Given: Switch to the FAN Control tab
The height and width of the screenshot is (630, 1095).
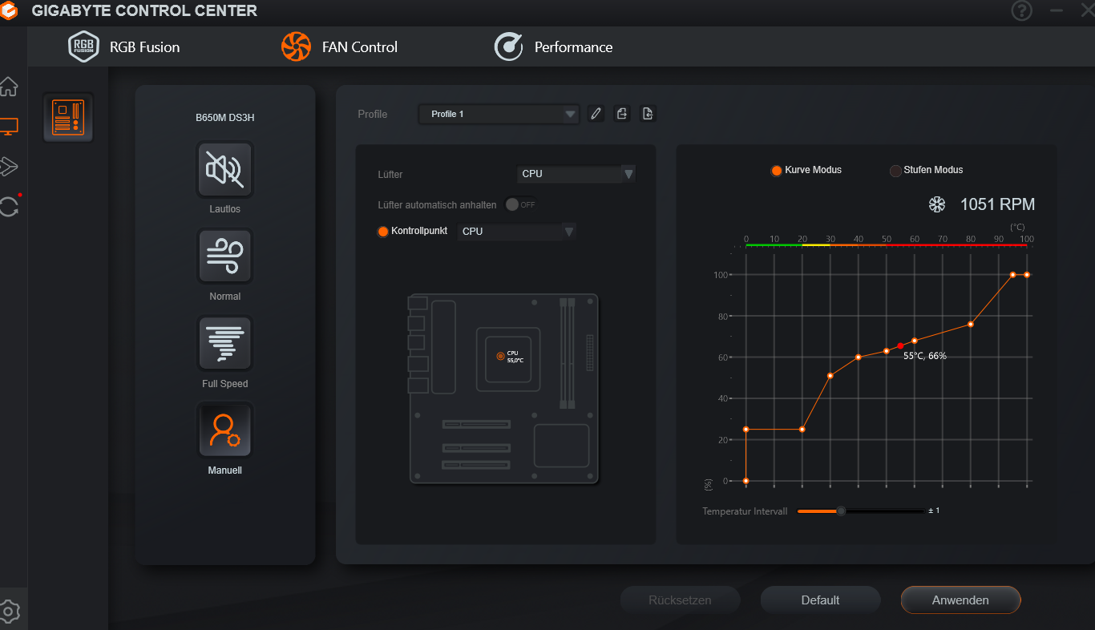Looking at the screenshot, I should click(x=339, y=47).
